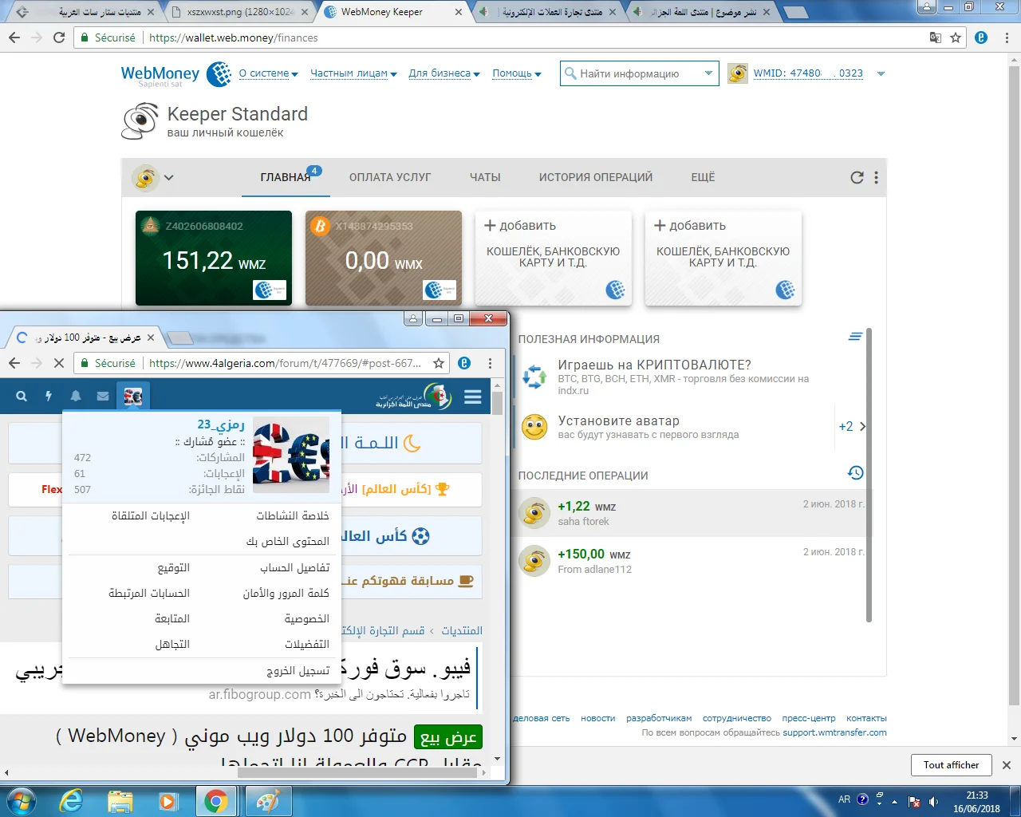Open the WMID account dropdown arrow
Image resolution: width=1021 pixels, height=817 pixels.
point(881,73)
